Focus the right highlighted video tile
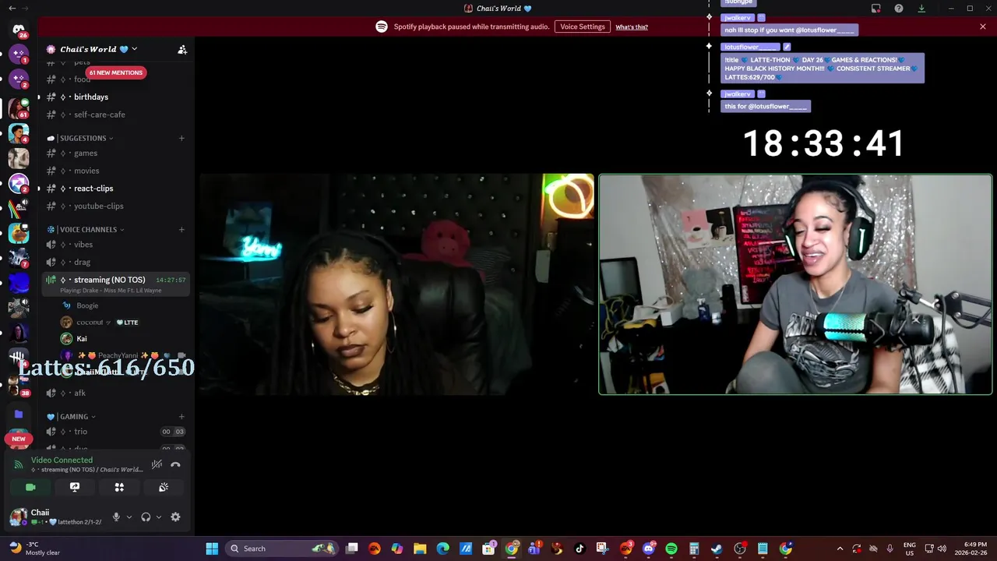Image resolution: width=997 pixels, height=561 pixels. (795, 284)
